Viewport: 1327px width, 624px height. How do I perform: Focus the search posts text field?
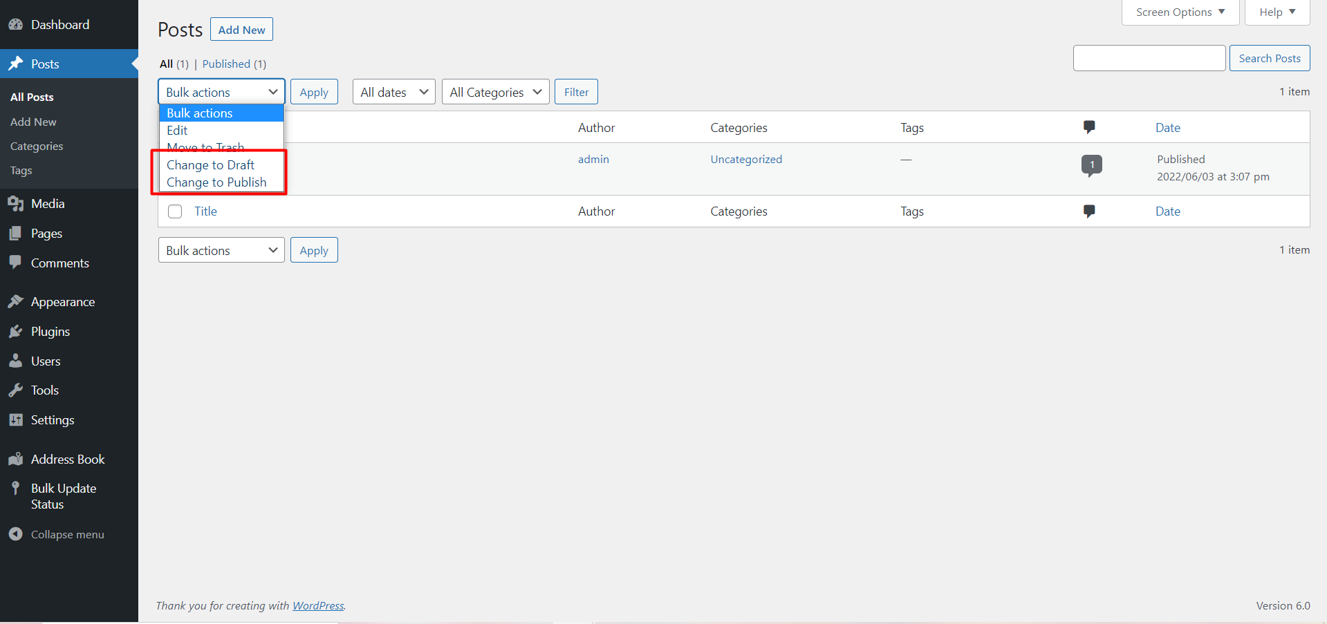coord(1149,58)
